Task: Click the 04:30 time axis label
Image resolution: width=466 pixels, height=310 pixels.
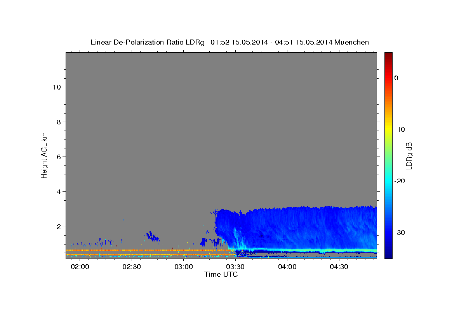Action: pyautogui.click(x=339, y=267)
